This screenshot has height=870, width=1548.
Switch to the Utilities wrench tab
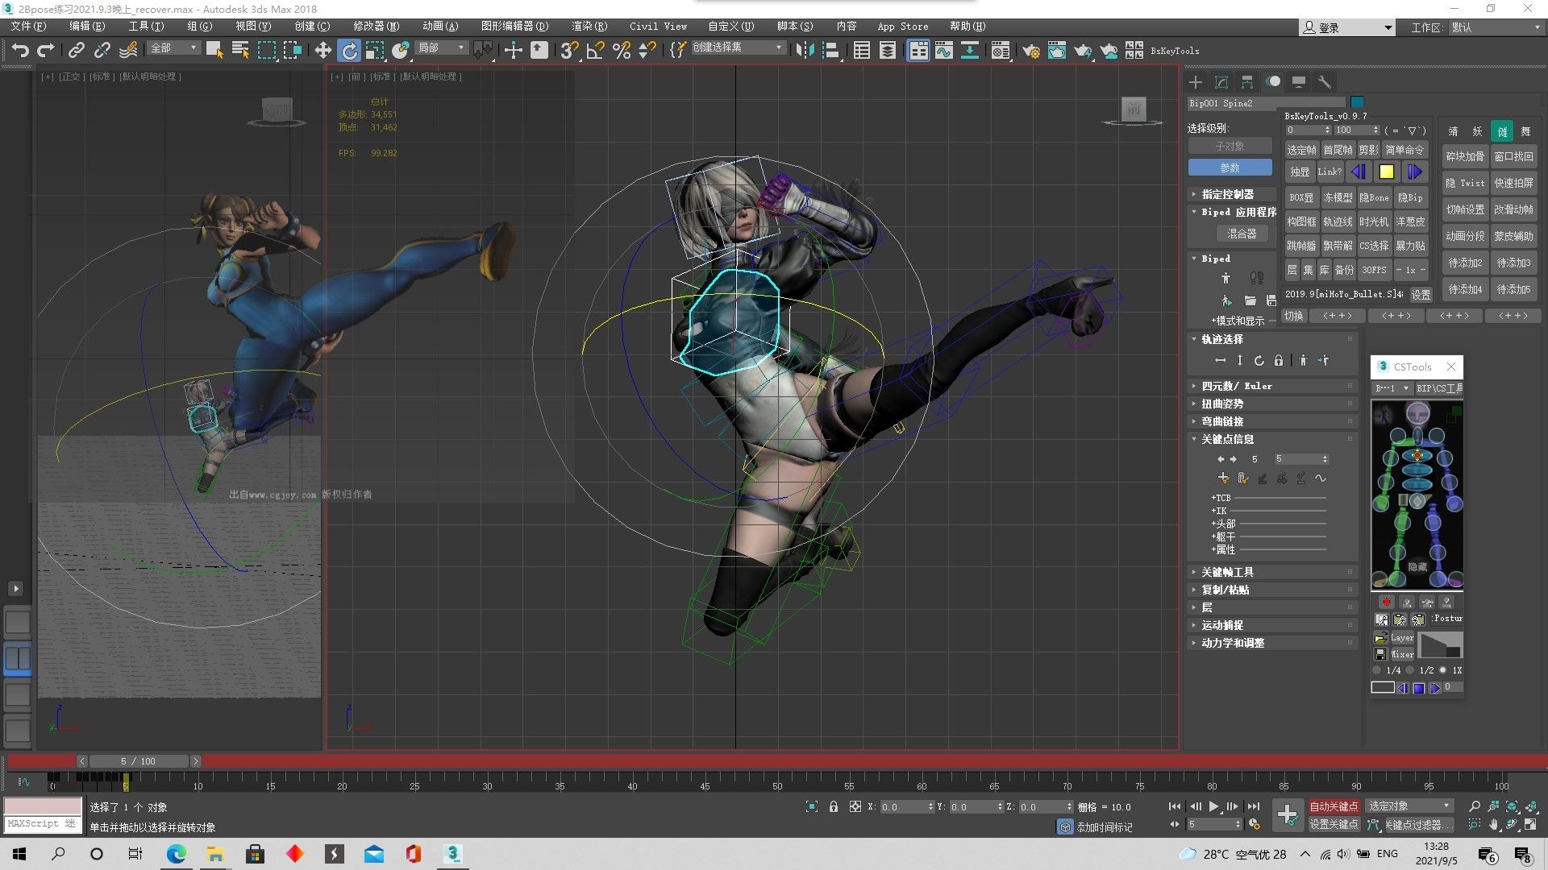point(1324,82)
